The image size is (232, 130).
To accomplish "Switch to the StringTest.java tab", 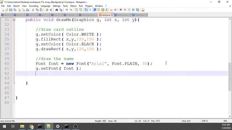I will 88,15.
